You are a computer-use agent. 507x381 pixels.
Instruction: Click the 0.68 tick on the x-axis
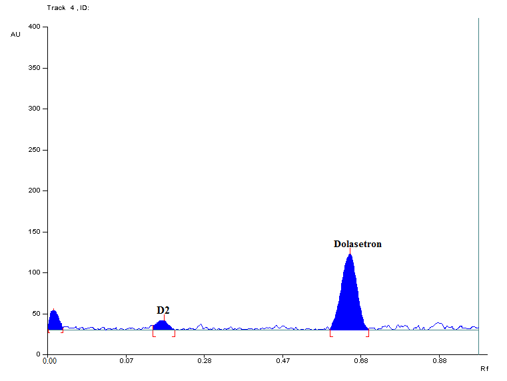tap(360, 362)
